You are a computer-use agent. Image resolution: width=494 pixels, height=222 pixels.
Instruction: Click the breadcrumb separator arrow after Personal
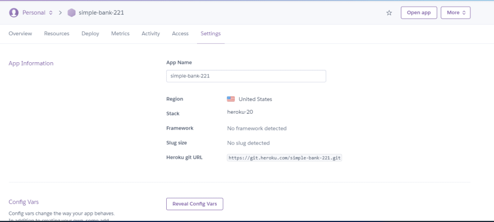tap(60, 13)
